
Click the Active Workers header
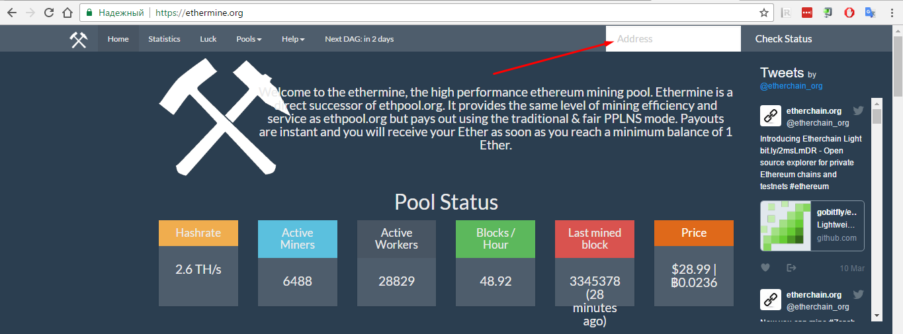pos(396,239)
